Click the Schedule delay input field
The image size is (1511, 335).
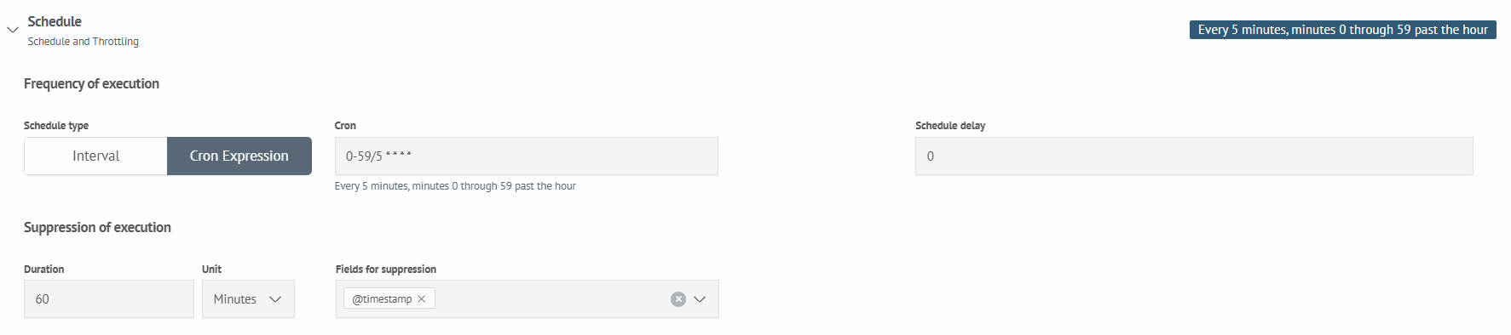[1194, 156]
